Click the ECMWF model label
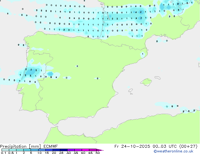The image size is (200, 154). tap(50, 146)
